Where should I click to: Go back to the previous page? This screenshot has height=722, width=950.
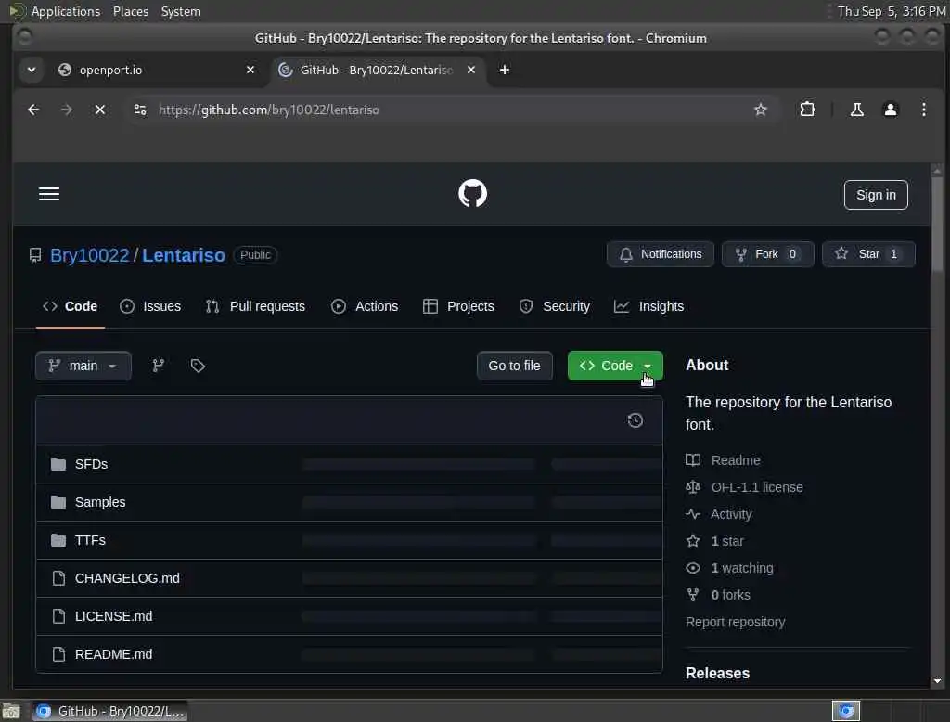[33, 110]
